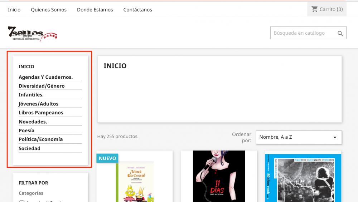This screenshot has height=202, width=358.
Task: Click the INICIO page title heading
Action: [x=115, y=66]
